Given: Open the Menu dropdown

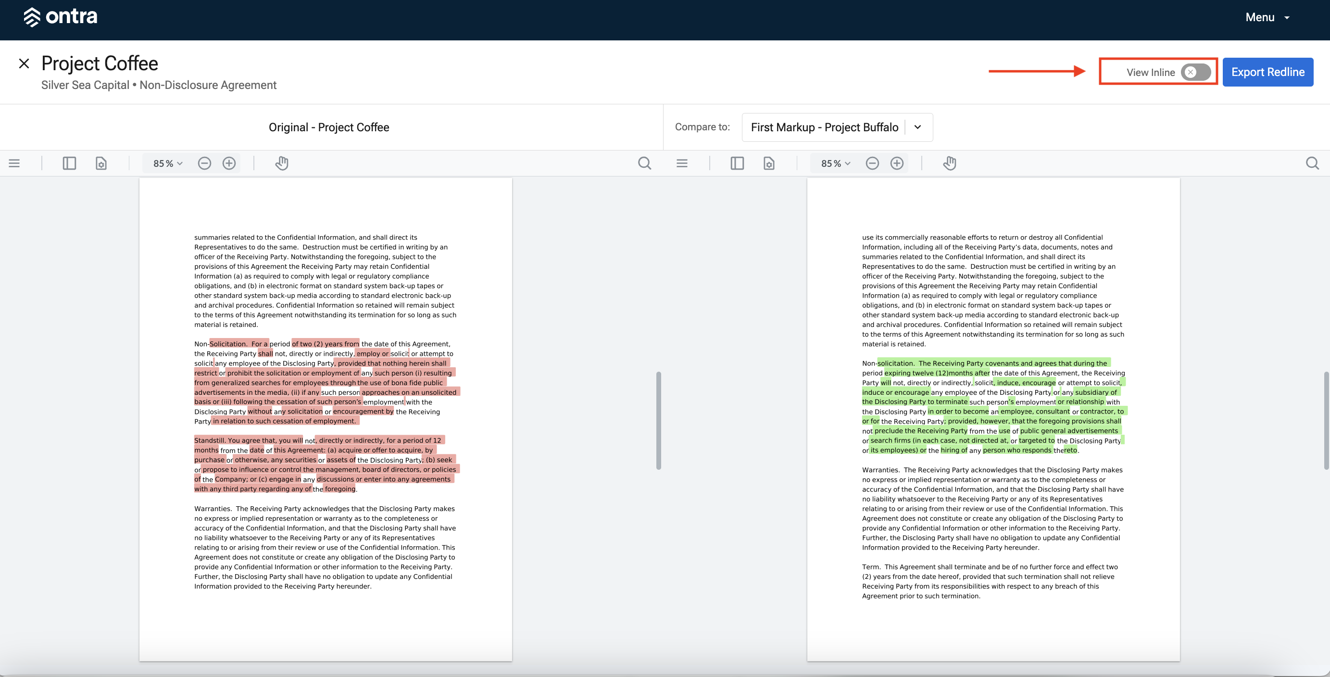Looking at the screenshot, I should pos(1267,17).
